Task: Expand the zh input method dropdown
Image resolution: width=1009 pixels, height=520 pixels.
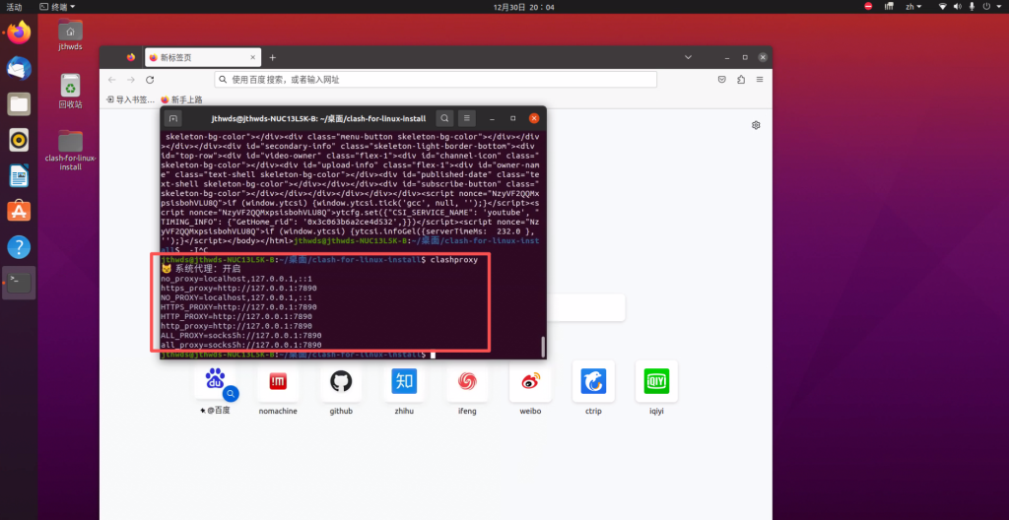Action: 892,7
